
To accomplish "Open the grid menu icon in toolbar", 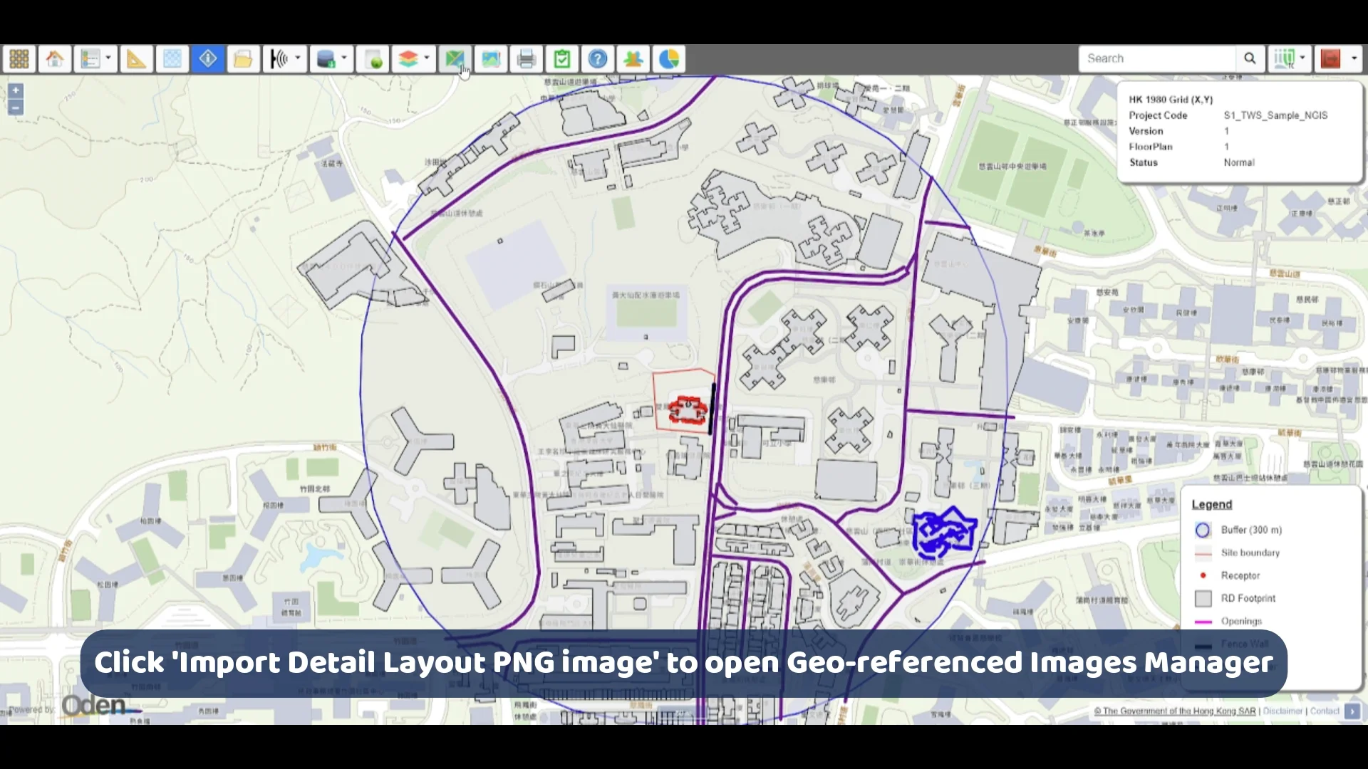I will pyautogui.click(x=19, y=59).
